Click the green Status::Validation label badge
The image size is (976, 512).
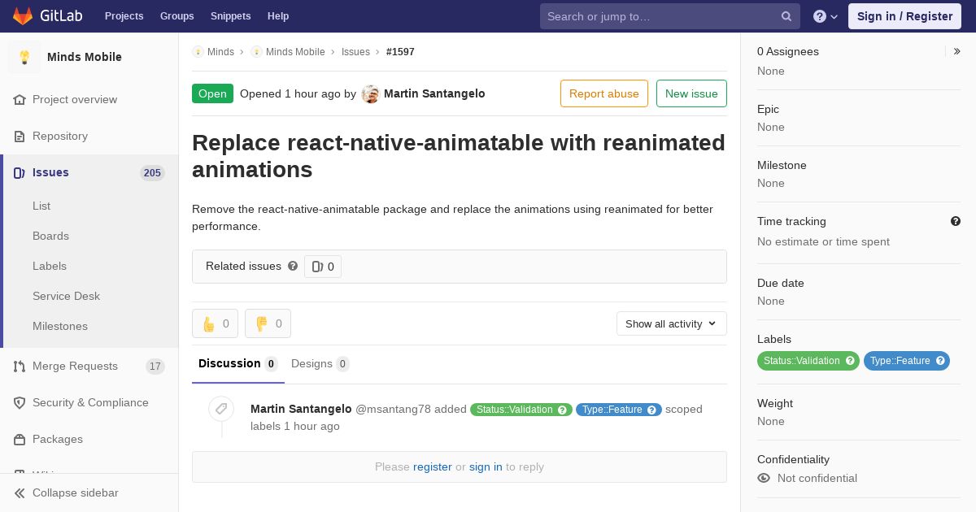[801, 361]
